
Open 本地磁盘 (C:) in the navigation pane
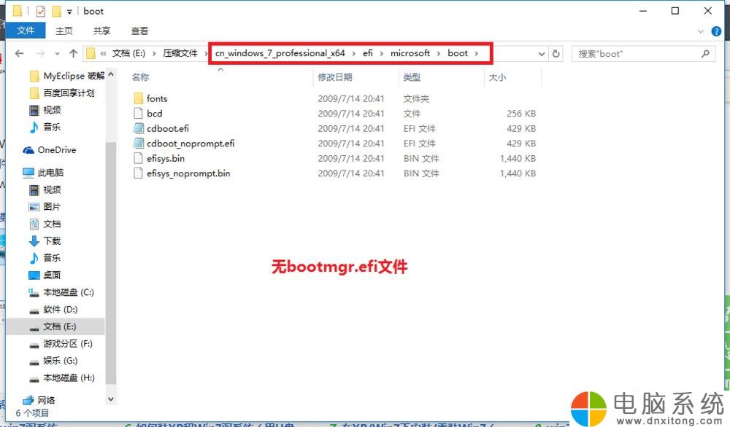pyautogui.click(x=61, y=292)
